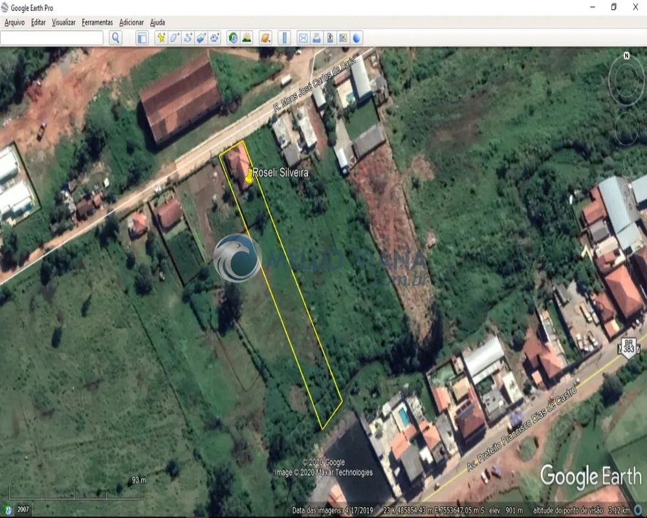Select the Add Path tool
This screenshot has height=518, width=647.
click(x=188, y=38)
